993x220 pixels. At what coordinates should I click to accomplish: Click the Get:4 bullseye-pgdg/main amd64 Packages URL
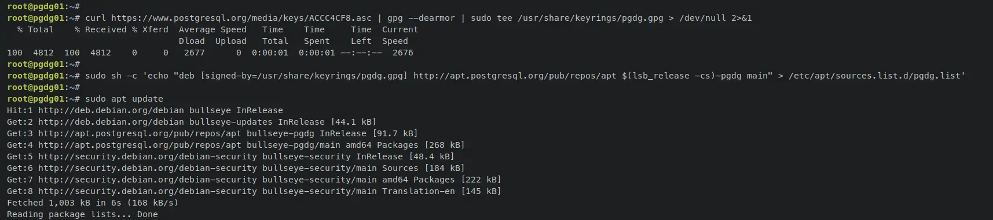[x=140, y=145]
